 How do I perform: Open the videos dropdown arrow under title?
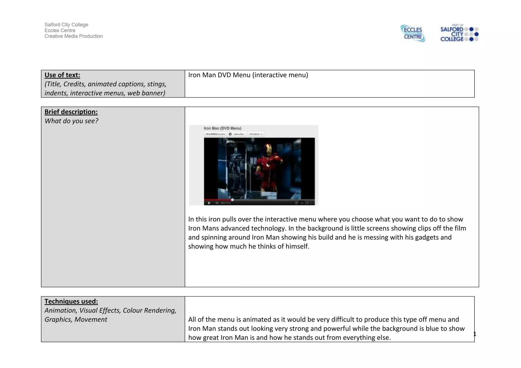point(262,134)
